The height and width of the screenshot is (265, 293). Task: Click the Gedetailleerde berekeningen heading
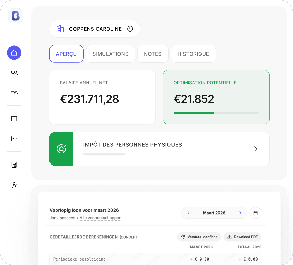[83, 237]
